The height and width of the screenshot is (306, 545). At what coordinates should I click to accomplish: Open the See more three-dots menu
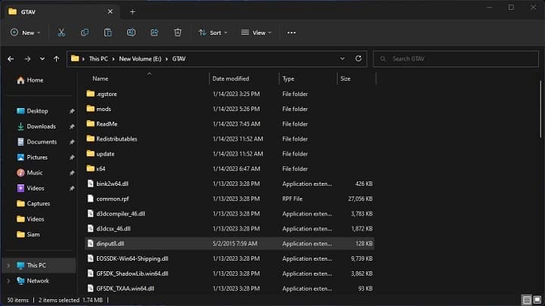pyautogui.click(x=291, y=32)
